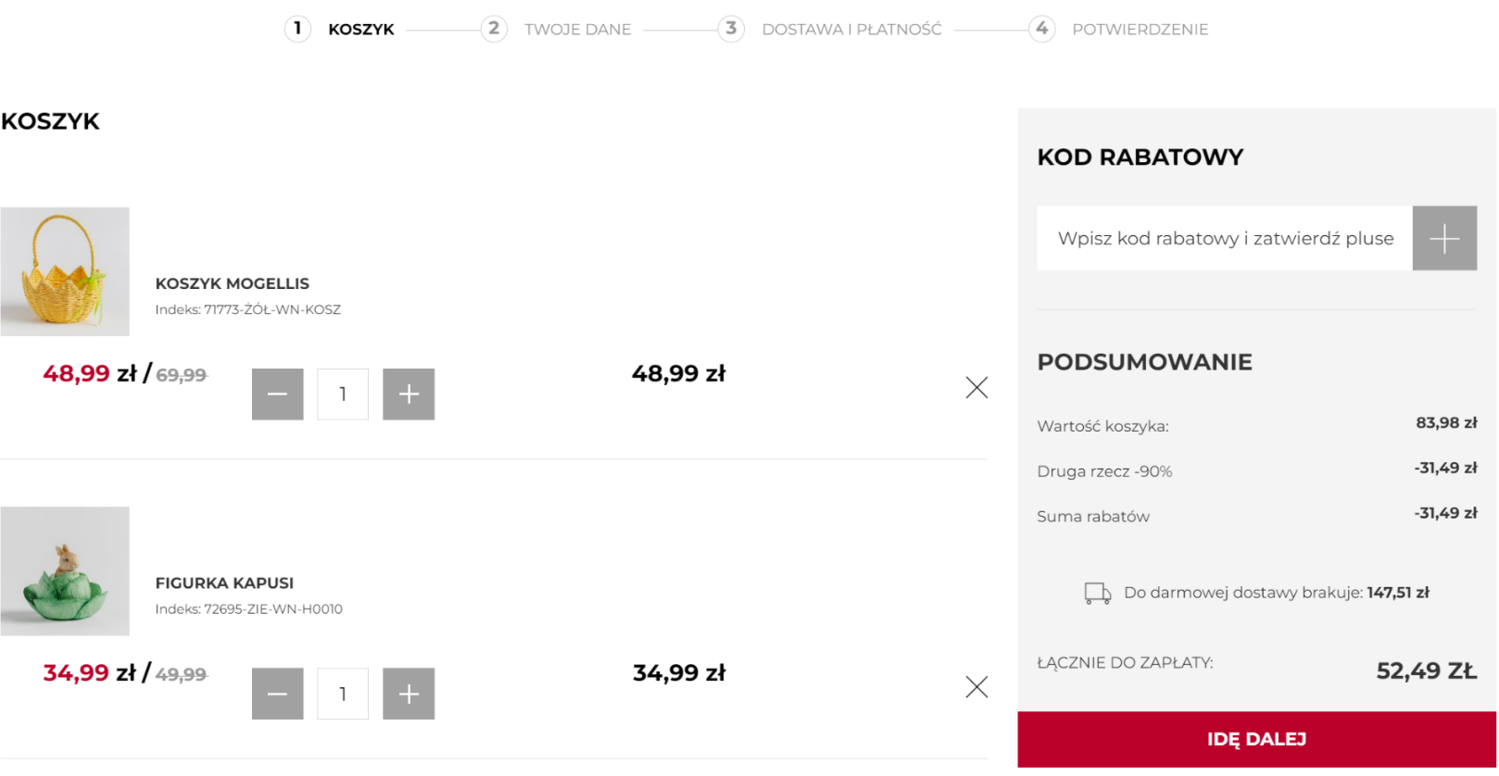This screenshot has height=776, width=1499.
Task: Open the Figurka Kapusi product link
Action: [224, 582]
